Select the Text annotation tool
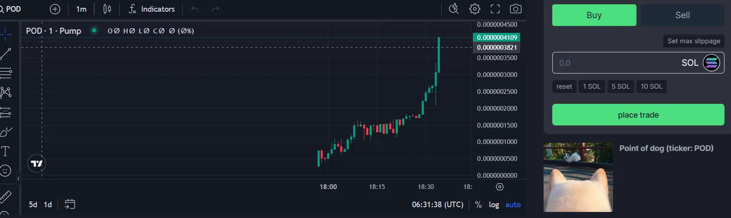 coord(6,151)
